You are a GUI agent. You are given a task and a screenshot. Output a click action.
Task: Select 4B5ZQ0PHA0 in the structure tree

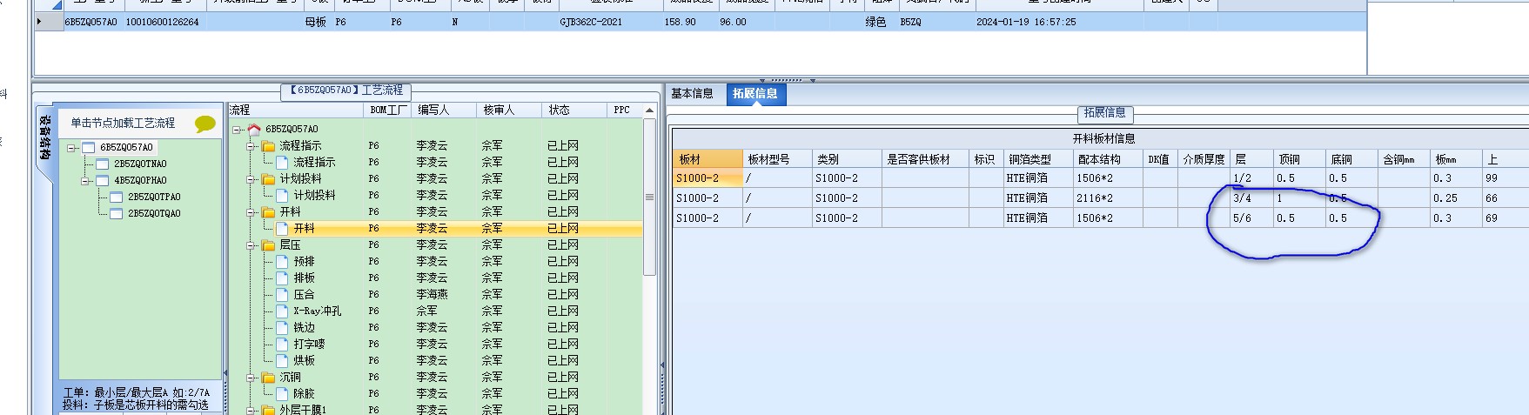pyautogui.click(x=140, y=181)
